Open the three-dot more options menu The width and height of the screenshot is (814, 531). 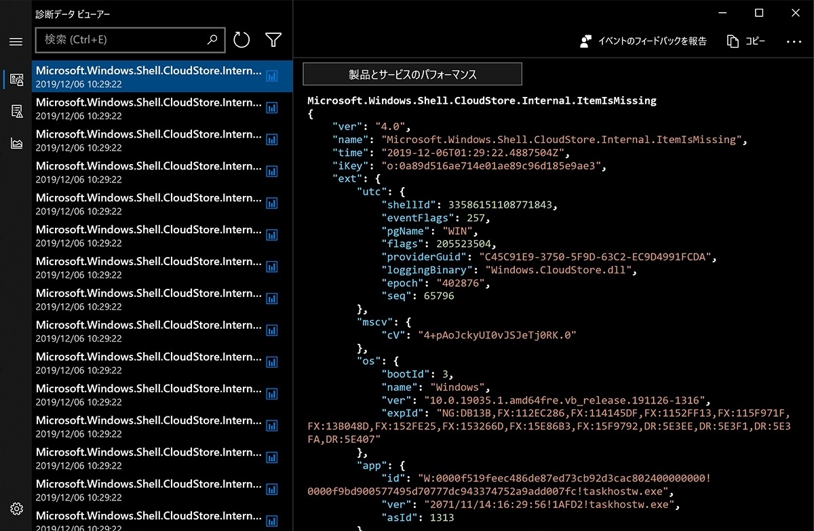click(794, 41)
